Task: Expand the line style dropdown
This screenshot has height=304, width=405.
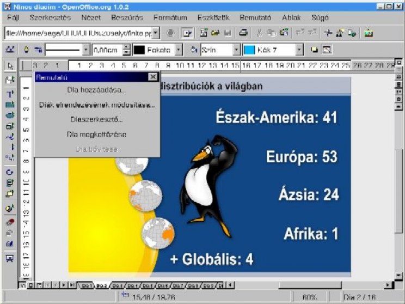Action: 86,50
